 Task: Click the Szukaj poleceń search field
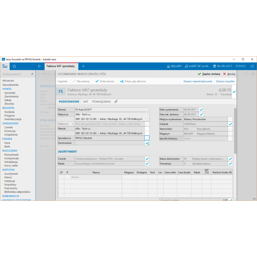(16, 74)
